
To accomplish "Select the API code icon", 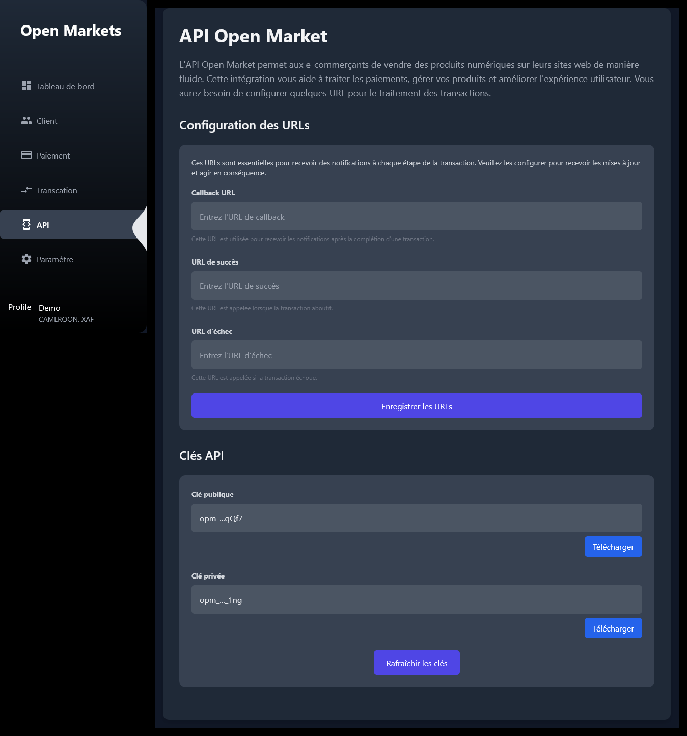I will coord(26,224).
